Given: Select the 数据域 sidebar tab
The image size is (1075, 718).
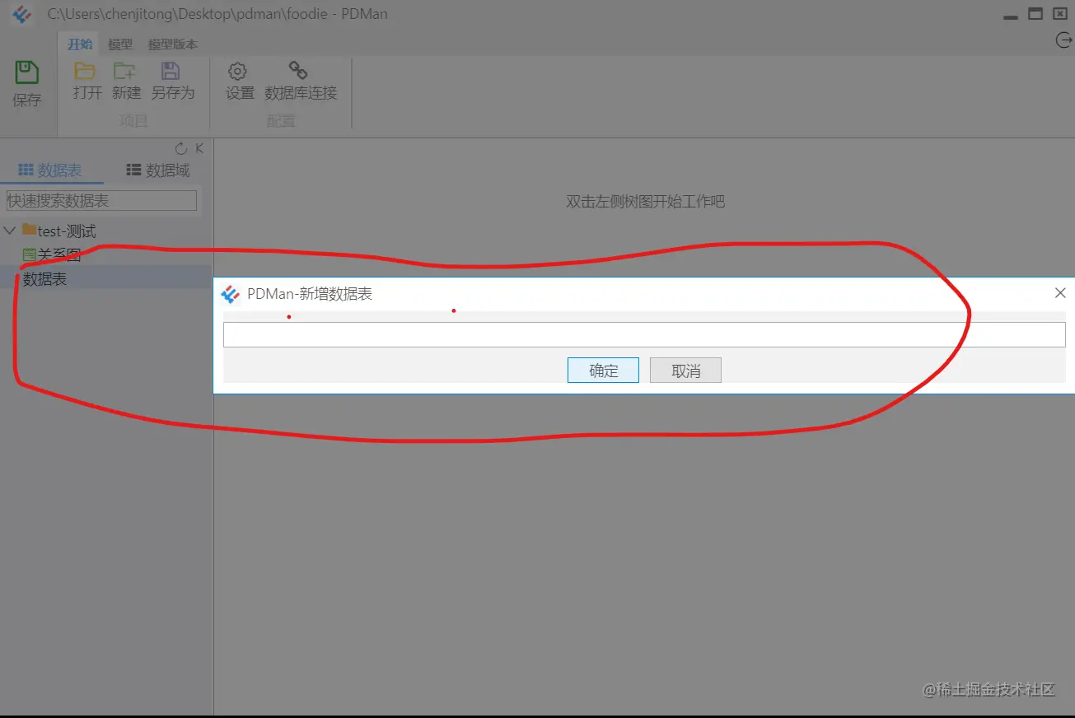Looking at the screenshot, I should (x=158, y=170).
